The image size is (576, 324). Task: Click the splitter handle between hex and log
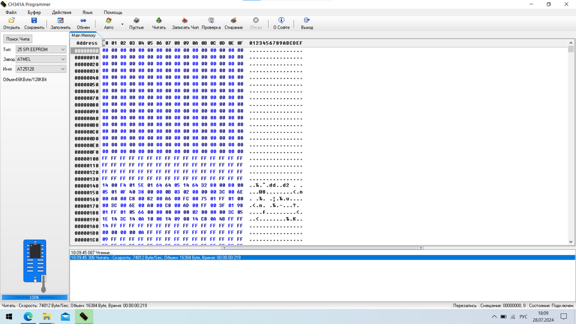(322, 248)
